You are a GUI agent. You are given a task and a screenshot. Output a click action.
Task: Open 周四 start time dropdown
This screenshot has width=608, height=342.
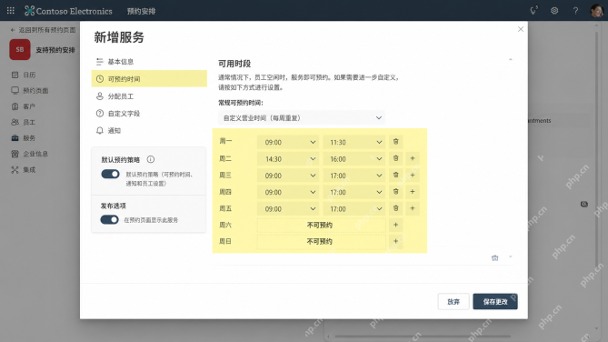[288, 193]
